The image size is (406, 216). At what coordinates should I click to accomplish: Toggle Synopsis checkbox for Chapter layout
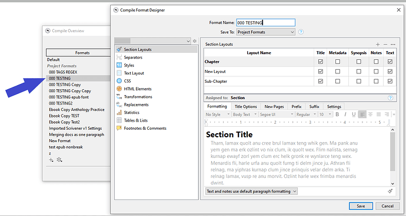tap(358, 62)
